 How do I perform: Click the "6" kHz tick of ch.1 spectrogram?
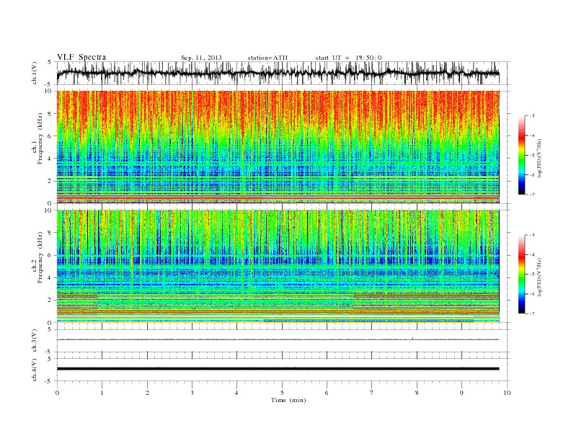click(50, 136)
